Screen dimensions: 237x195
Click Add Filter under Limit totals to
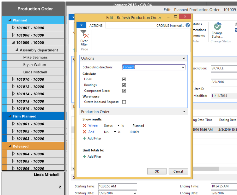tap(94, 157)
